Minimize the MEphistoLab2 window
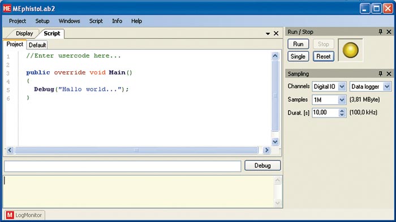The image size is (396, 222). (x=364, y=9)
